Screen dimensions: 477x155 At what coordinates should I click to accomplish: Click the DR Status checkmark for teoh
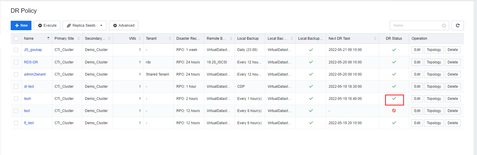click(394, 98)
